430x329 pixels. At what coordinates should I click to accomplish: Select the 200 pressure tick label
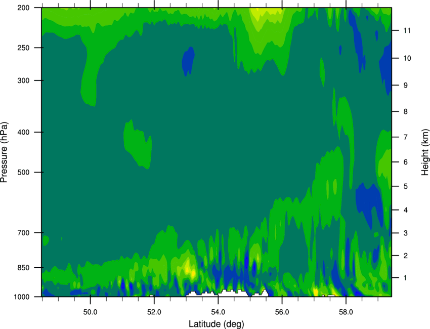(x=23, y=8)
